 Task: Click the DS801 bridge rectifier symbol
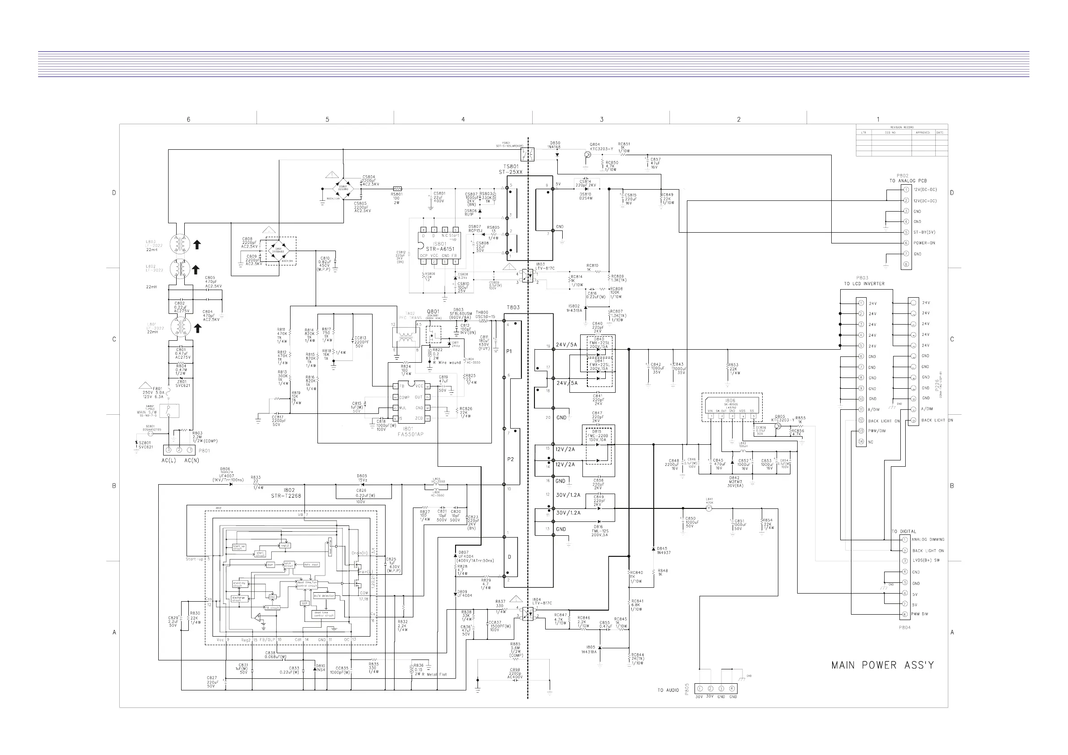tap(343, 188)
